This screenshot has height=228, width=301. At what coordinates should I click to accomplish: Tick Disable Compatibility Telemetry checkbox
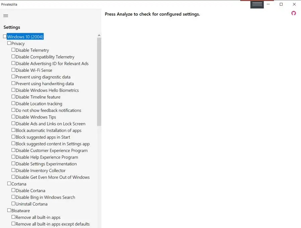pyautogui.click(x=13, y=56)
